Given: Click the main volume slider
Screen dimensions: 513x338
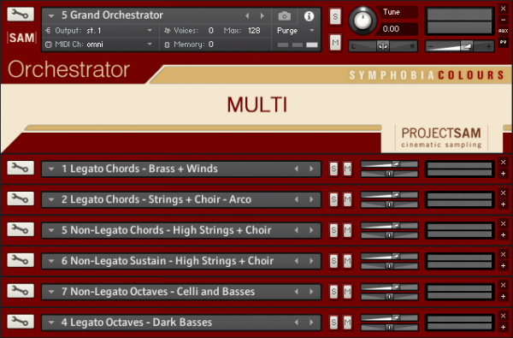Looking at the screenshot, I should coord(459,46).
